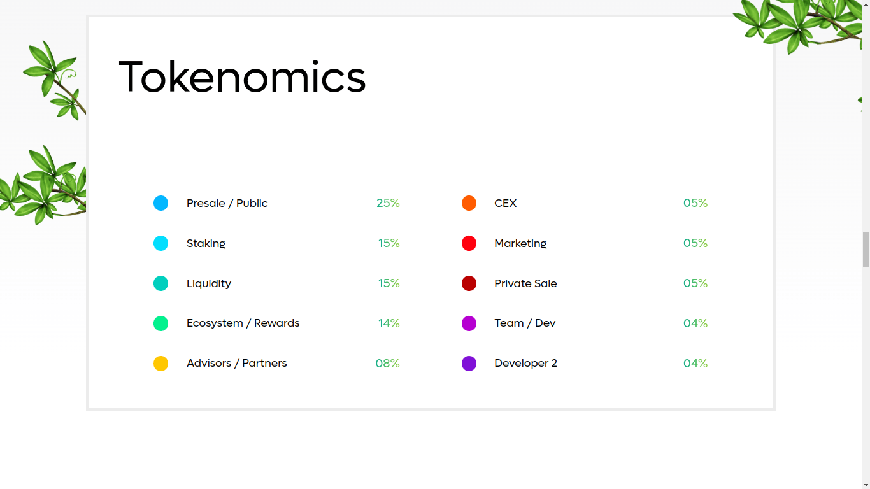
Task: Click the leafy branch image top right
Action: pyautogui.click(x=800, y=24)
